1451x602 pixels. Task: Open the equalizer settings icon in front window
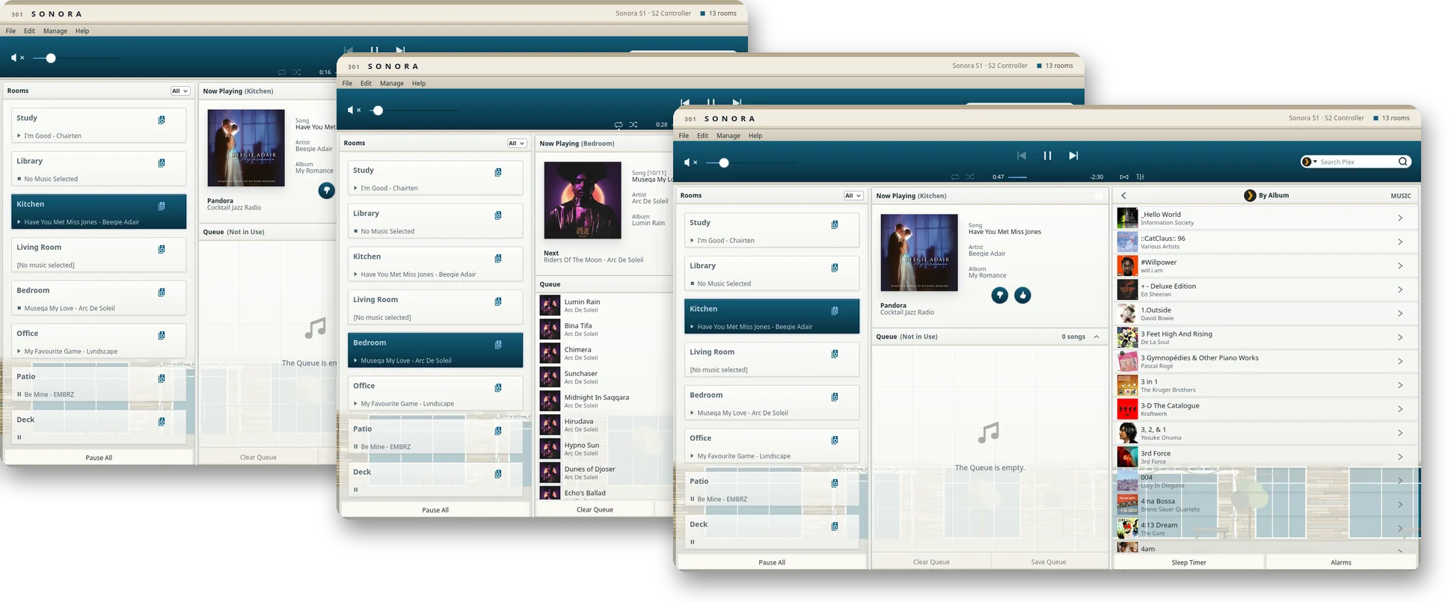1140,177
